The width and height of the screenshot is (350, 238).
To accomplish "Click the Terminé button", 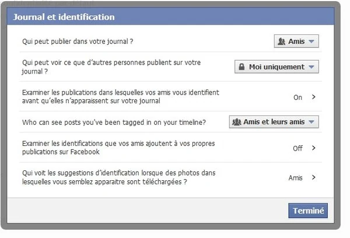I will click(308, 211).
